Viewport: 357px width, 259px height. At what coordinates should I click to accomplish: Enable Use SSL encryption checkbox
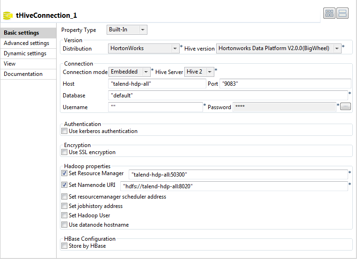65,152
